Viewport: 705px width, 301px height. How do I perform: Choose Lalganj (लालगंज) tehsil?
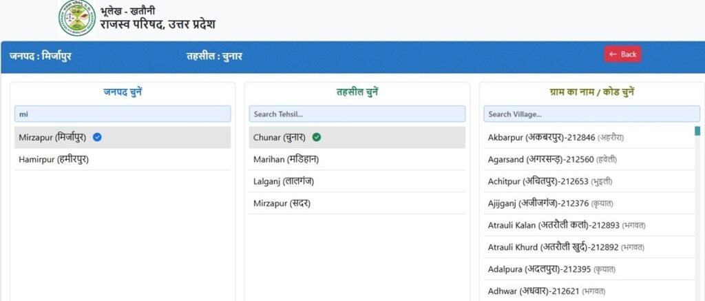(x=285, y=181)
